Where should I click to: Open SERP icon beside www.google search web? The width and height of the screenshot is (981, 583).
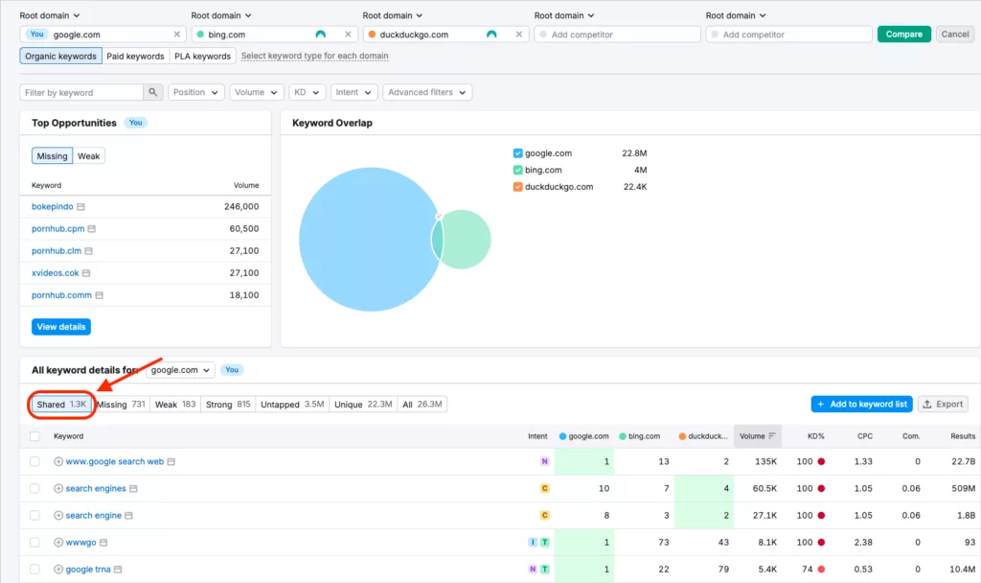coord(171,461)
